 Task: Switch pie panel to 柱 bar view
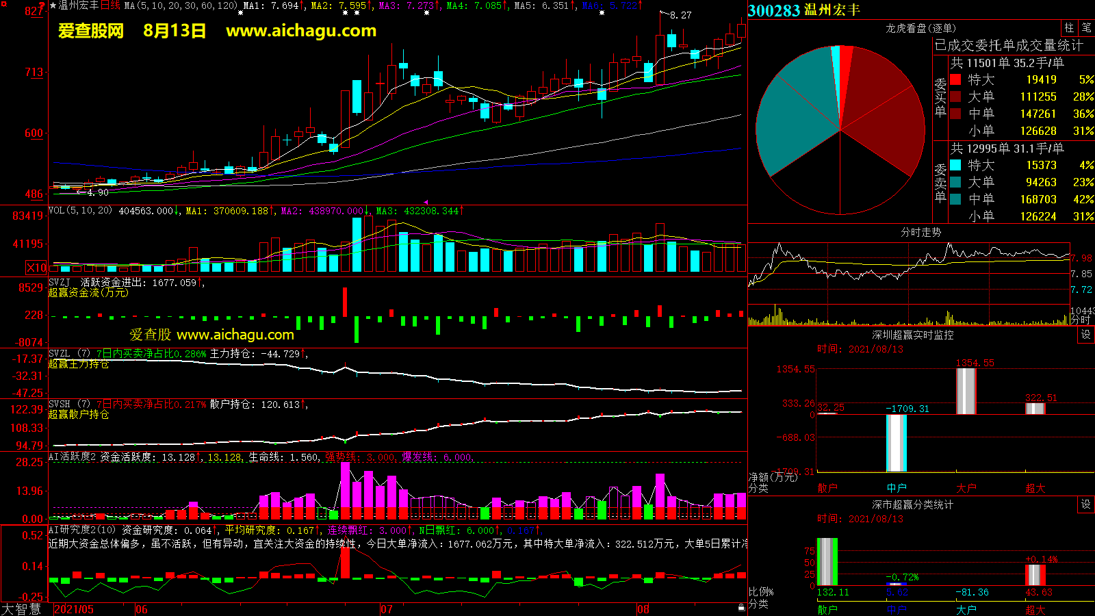(1069, 27)
